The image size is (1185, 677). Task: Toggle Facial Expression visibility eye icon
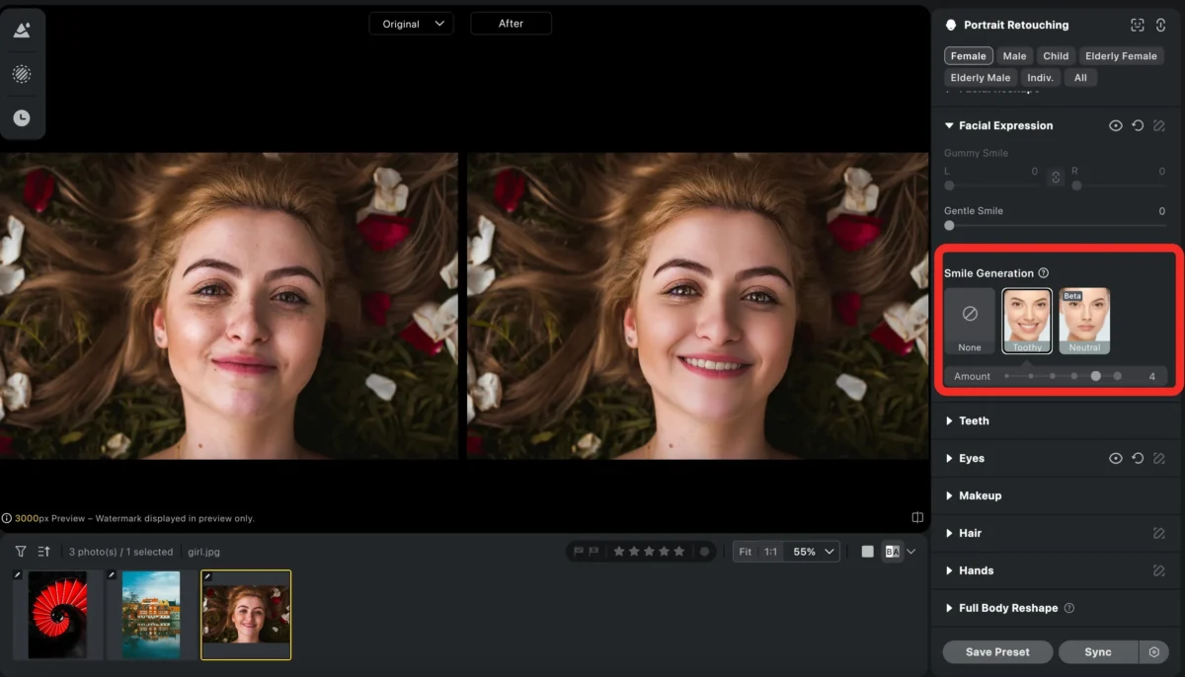(x=1116, y=126)
